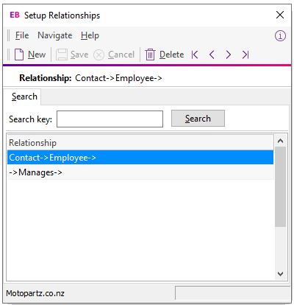The image size is (294, 305).
Task: Click the list scrollbar down arrow
Action: (280, 273)
